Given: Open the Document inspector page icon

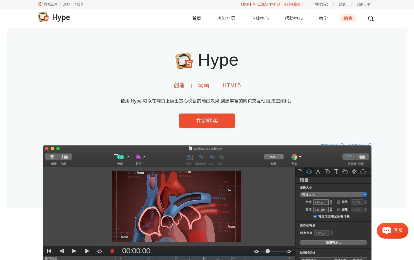Looking at the screenshot, I should (x=300, y=172).
